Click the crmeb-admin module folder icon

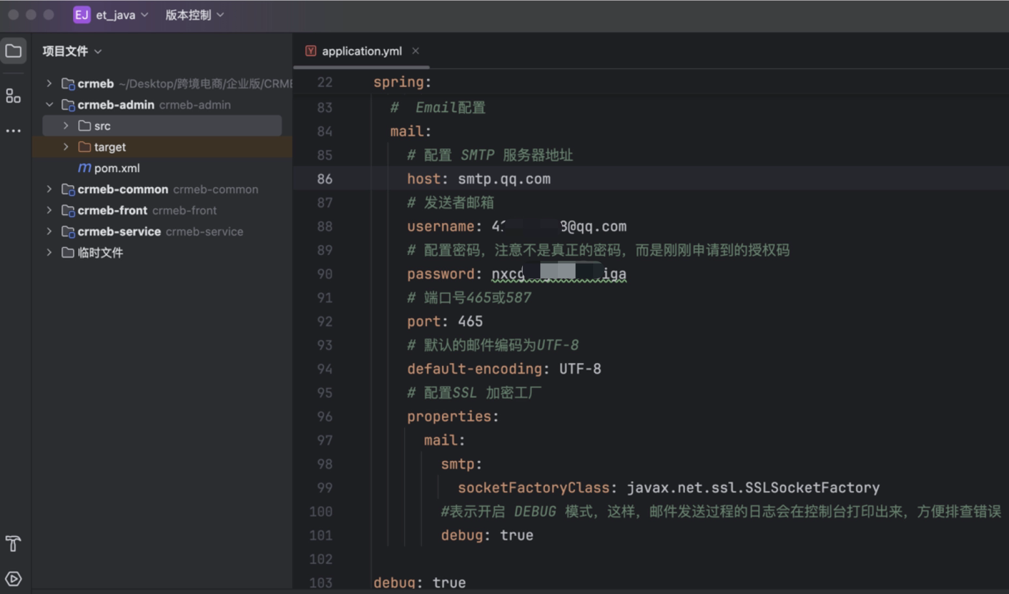[68, 104]
